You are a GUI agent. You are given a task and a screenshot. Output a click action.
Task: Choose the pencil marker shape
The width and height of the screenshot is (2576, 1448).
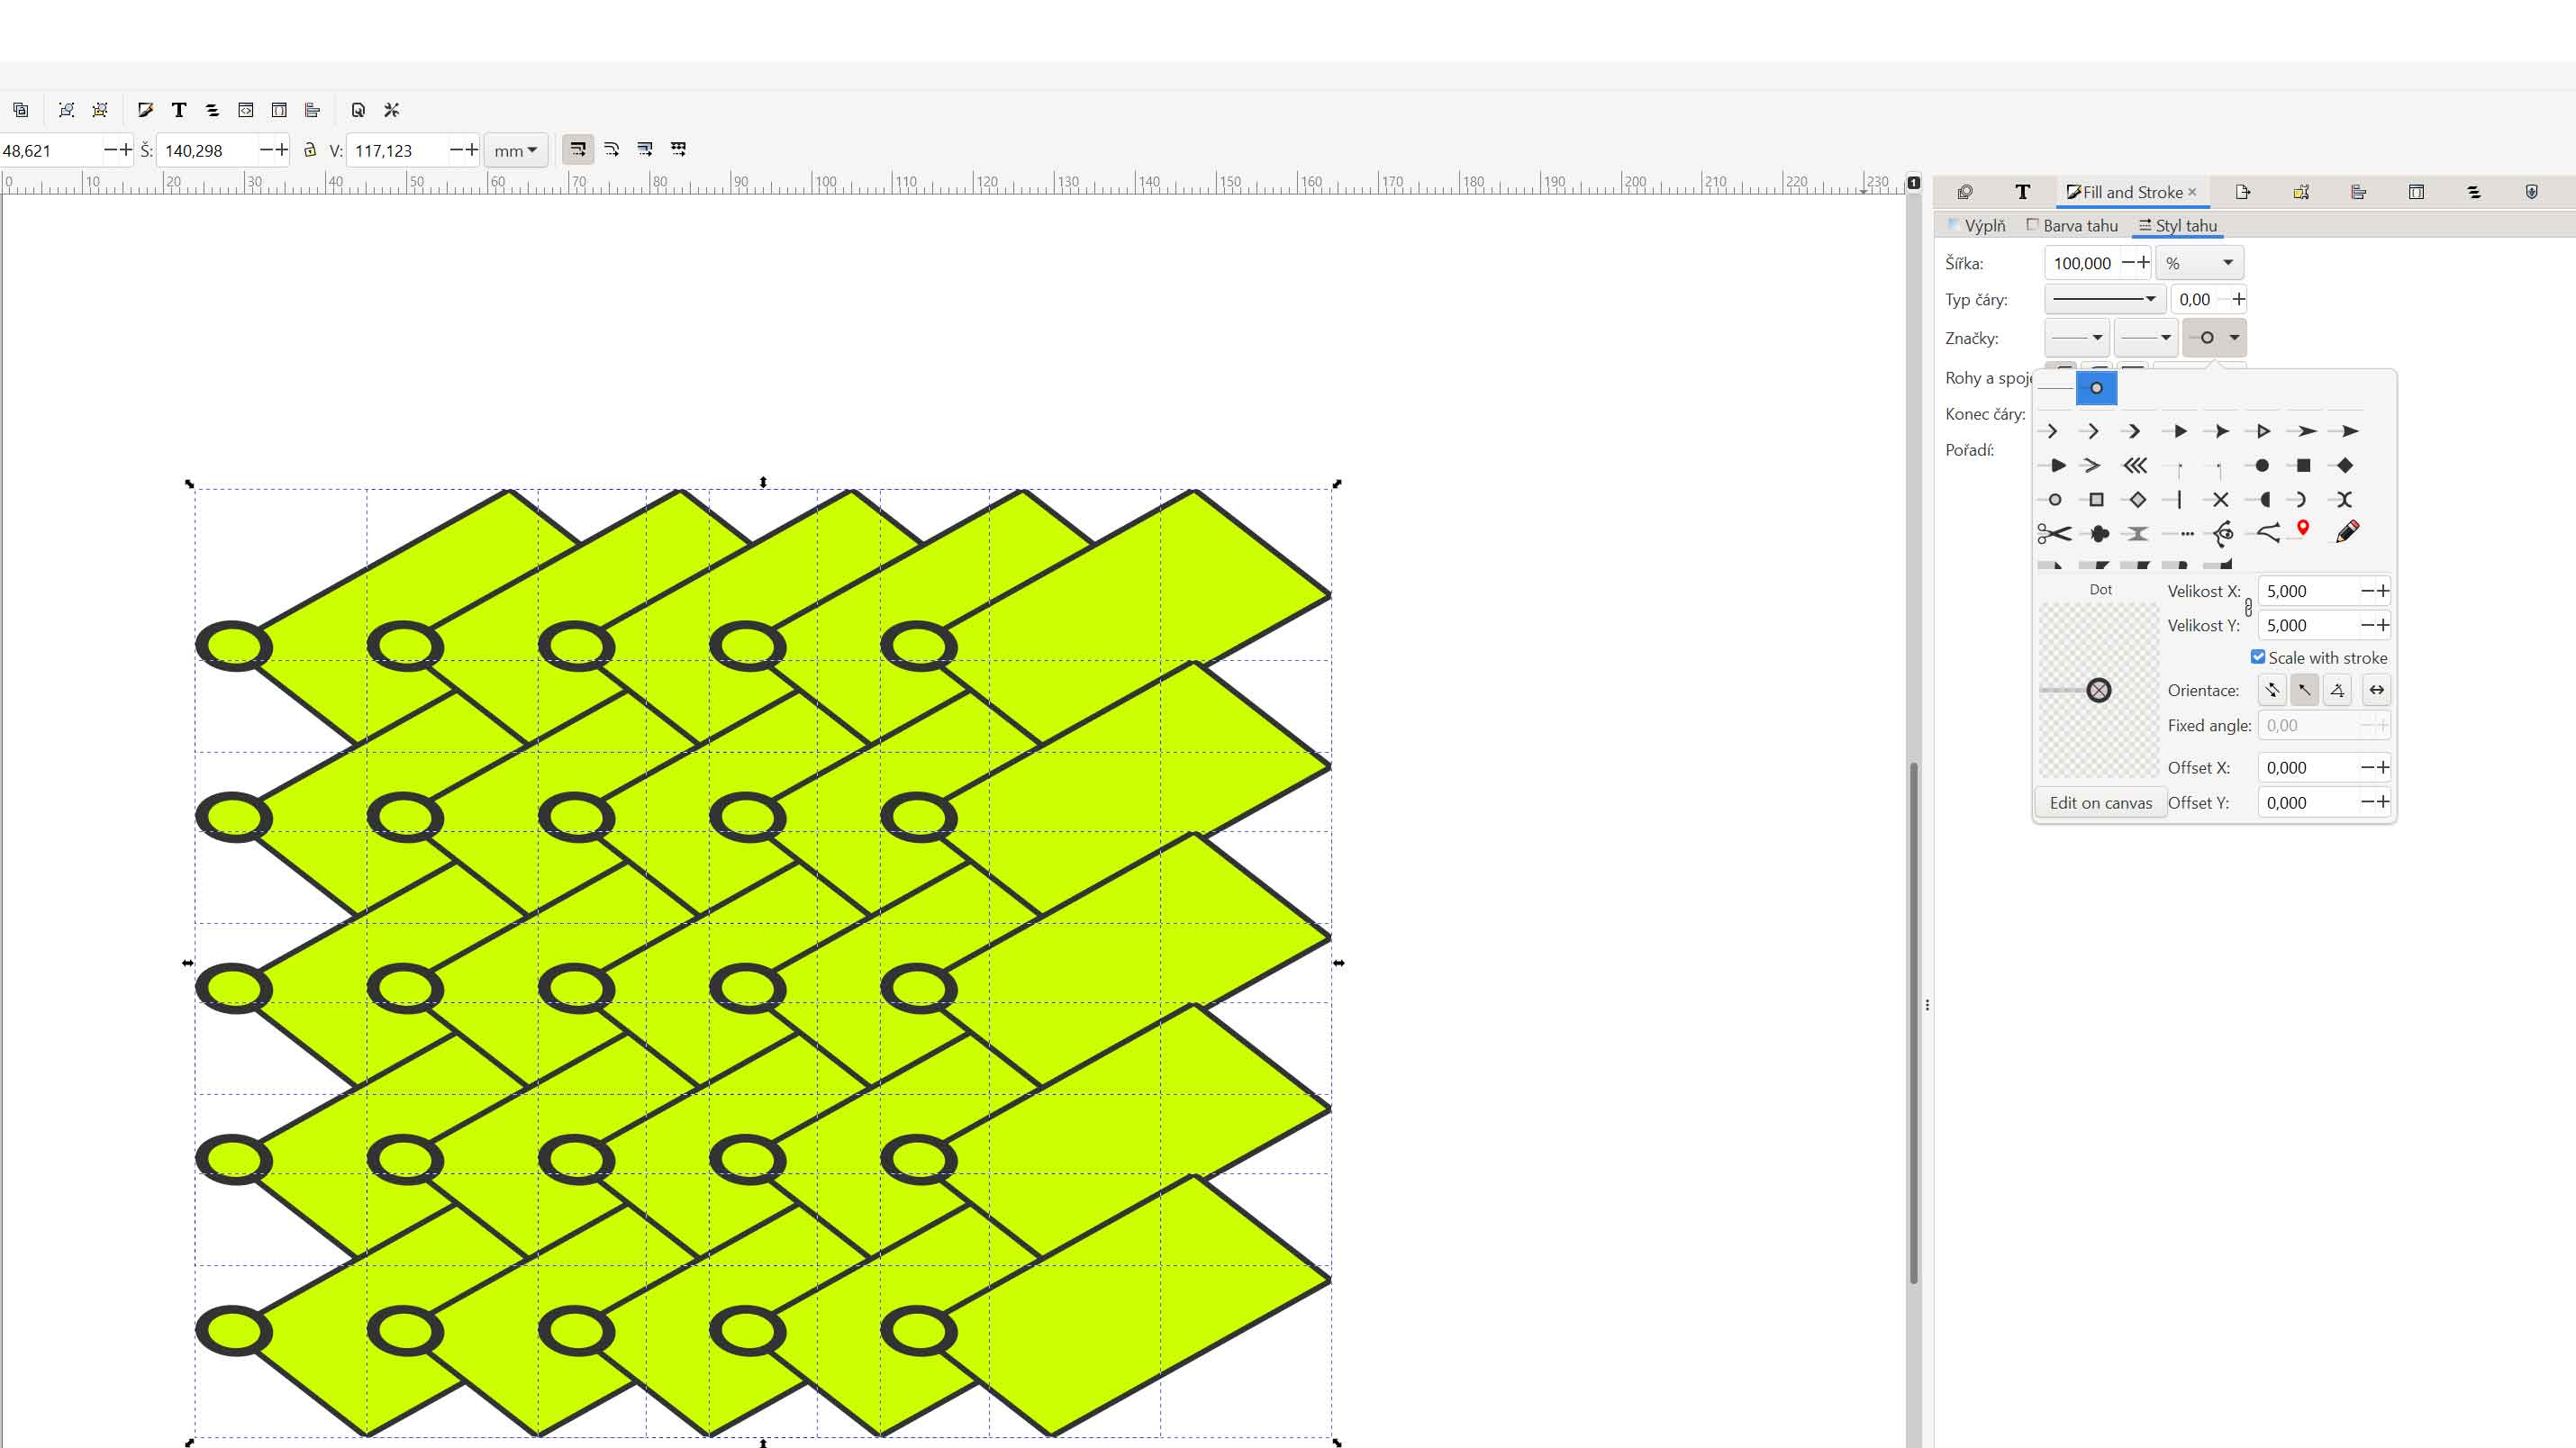[x=2347, y=532]
